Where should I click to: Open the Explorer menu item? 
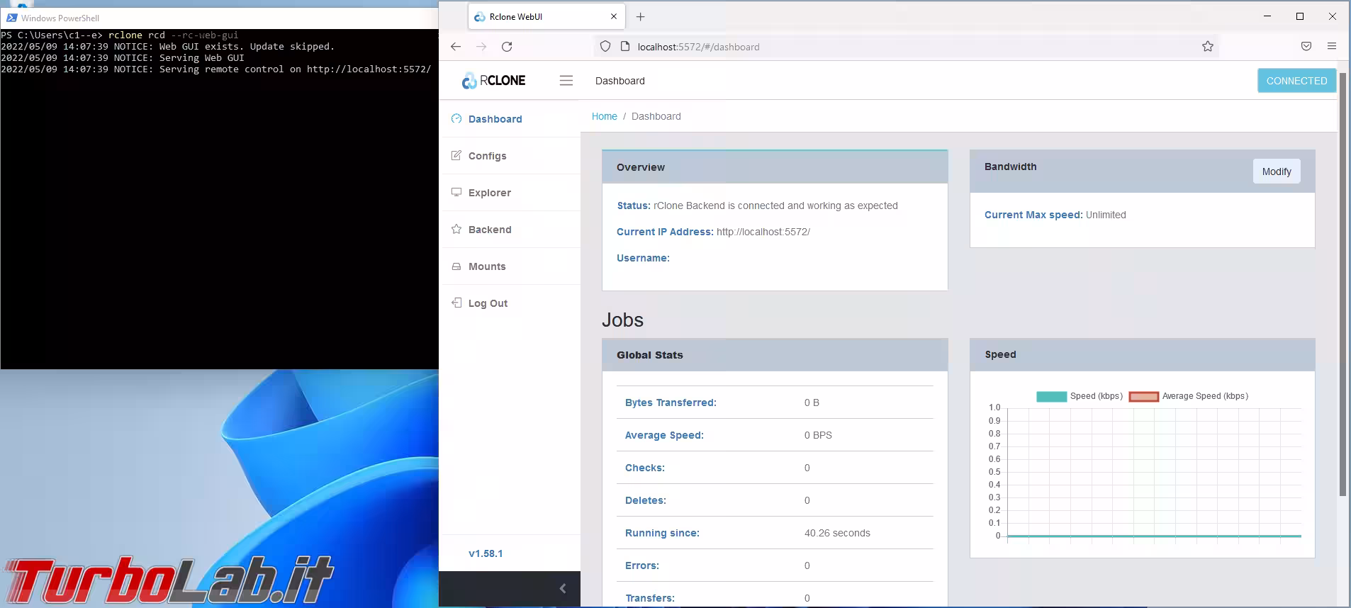tap(489, 193)
